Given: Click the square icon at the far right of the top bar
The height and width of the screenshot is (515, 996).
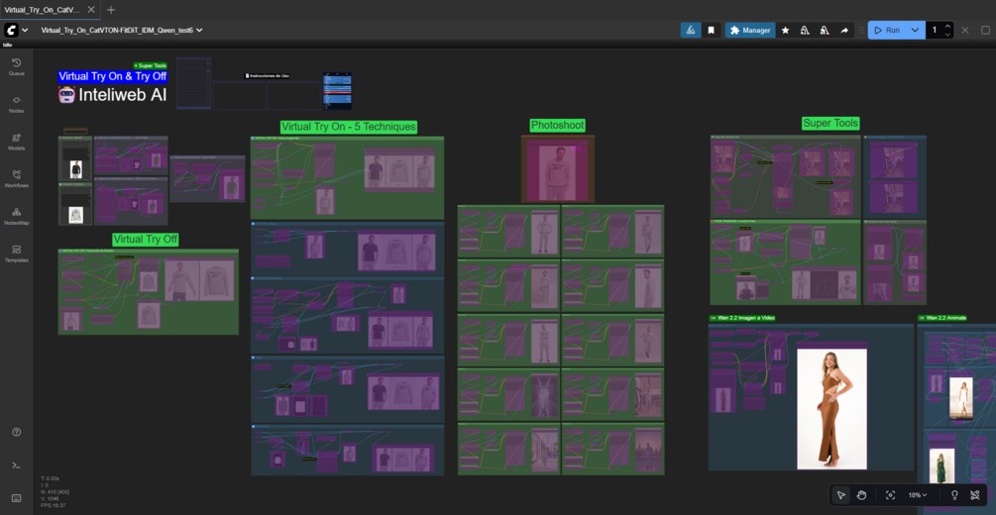Looking at the screenshot, I should [x=985, y=30].
